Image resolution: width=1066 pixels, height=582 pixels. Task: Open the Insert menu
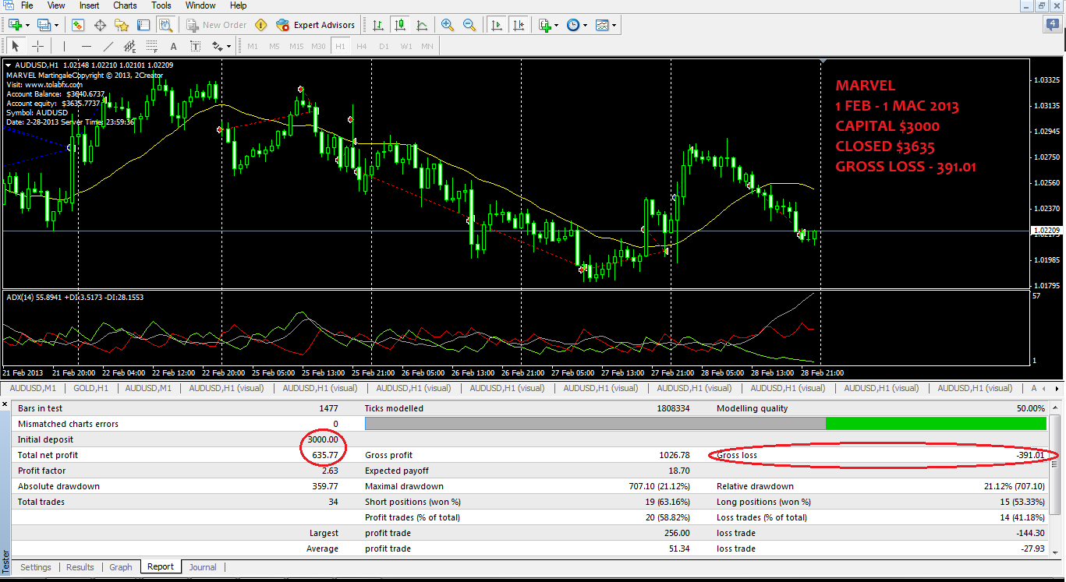[x=90, y=5]
